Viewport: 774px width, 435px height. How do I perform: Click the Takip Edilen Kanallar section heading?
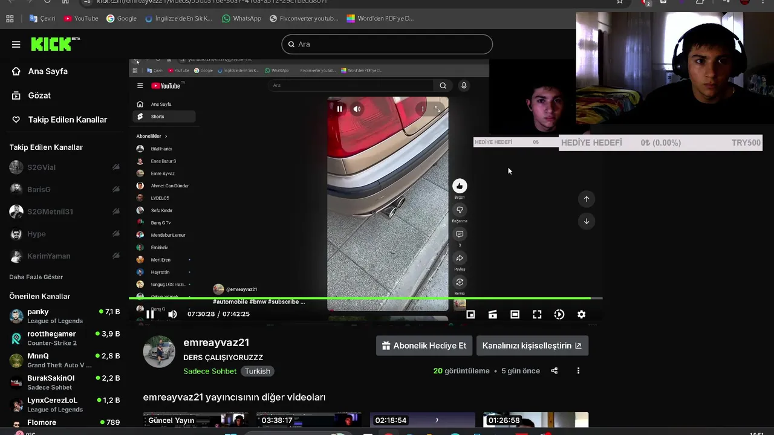coord(46,147)
